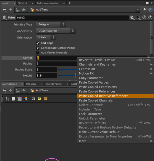Add a new pane tab with the plus icon
The height and width of the screenshot is (161, 154).
(x=70, y=3)
